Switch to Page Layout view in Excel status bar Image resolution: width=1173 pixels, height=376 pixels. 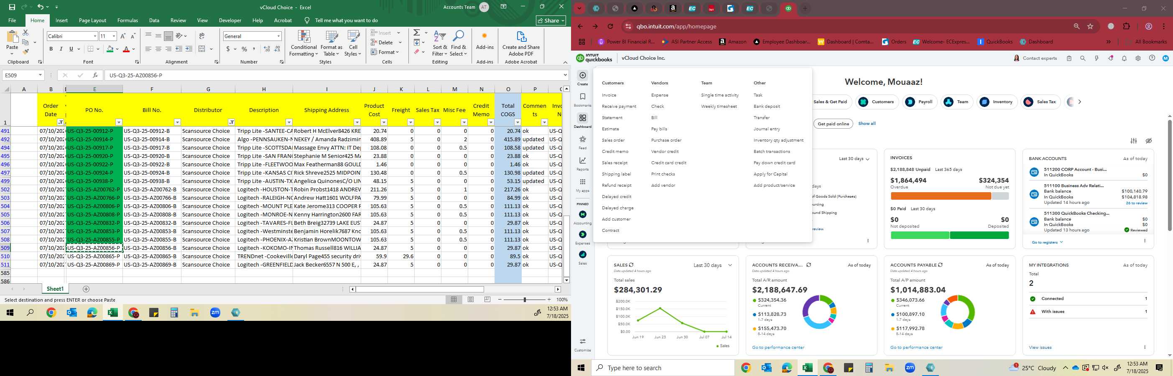(x=471, y=300)
